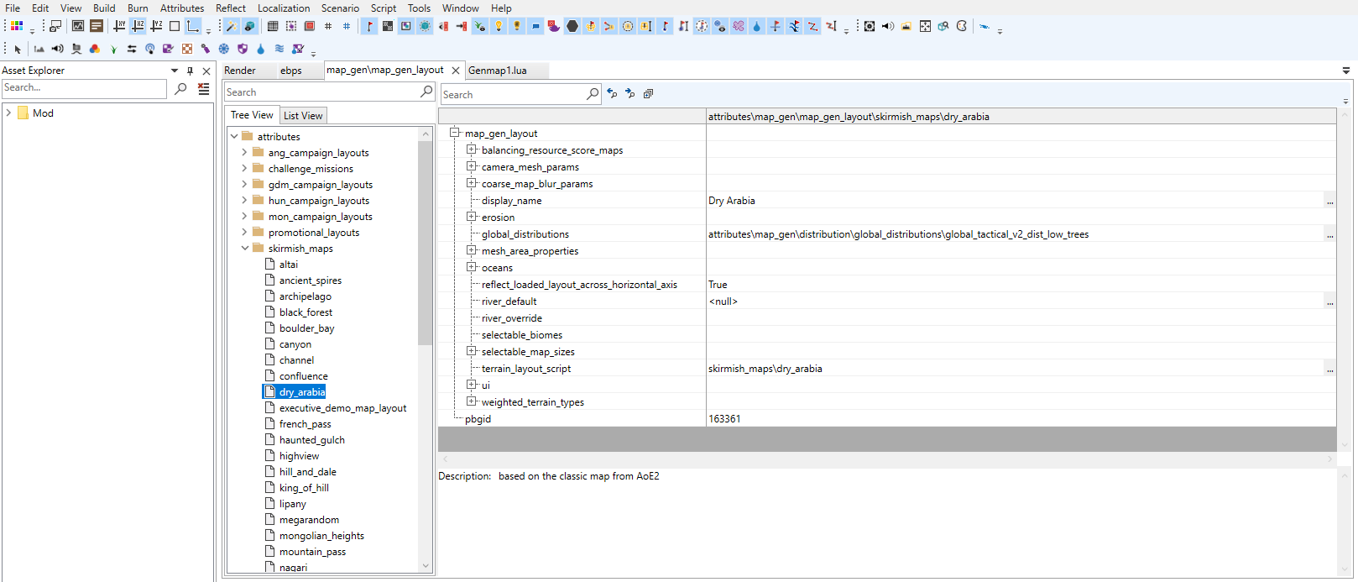The width and height of the screenshot is (1358, 582).
Task: Click the black hash grid icon
Action: coord(327,26)
